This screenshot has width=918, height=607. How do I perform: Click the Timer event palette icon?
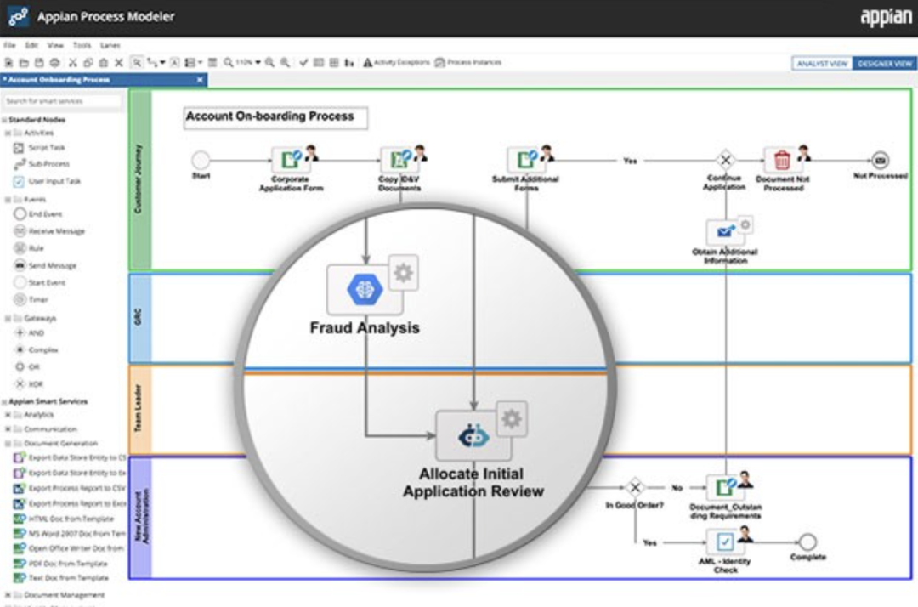(20, 300)
